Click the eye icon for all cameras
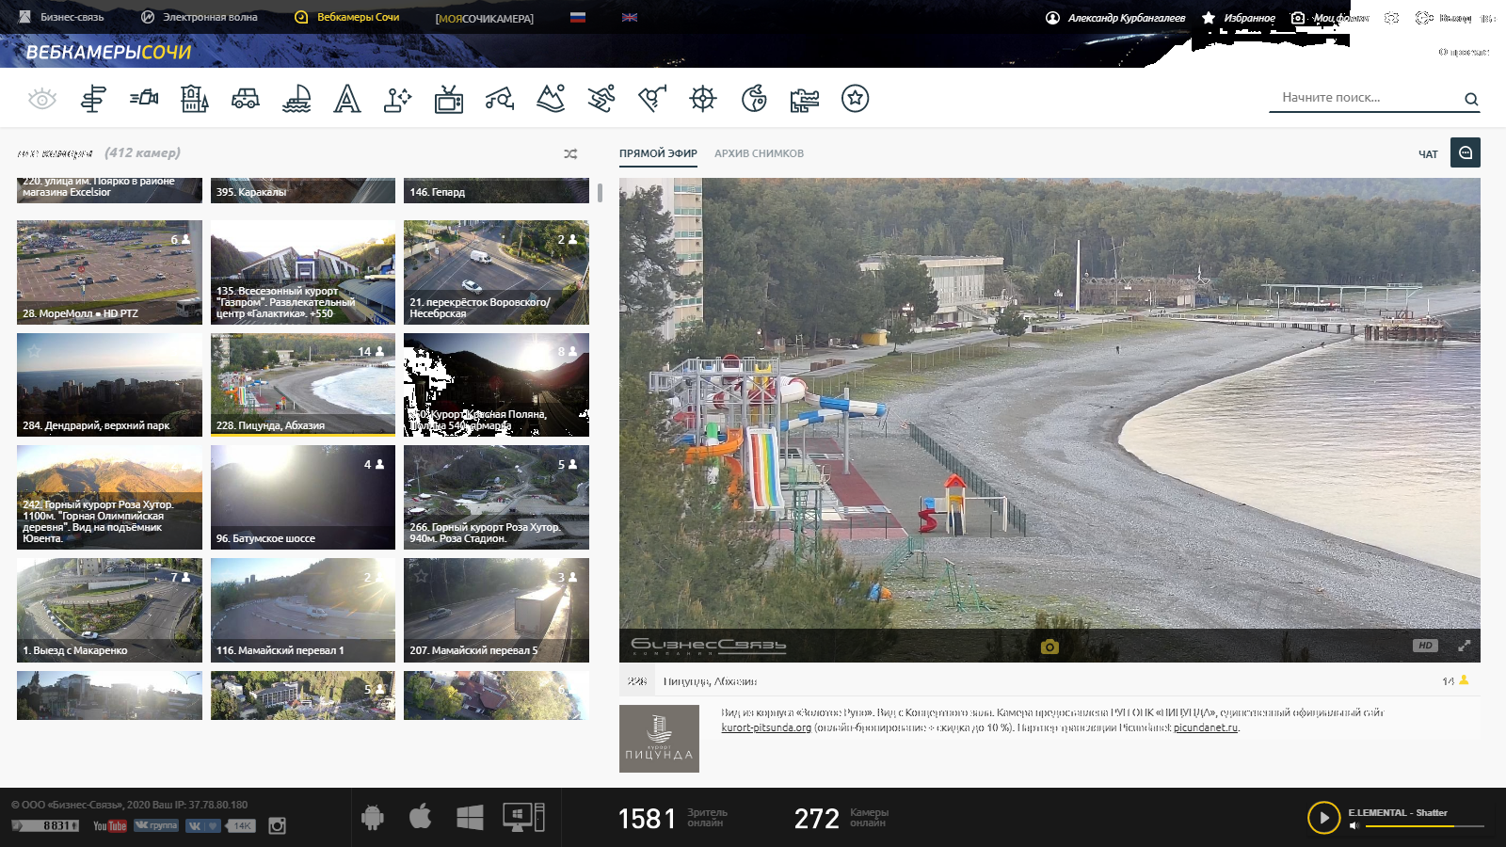The width and height of the screenshot is (1506, 847). tap(42, 98)
